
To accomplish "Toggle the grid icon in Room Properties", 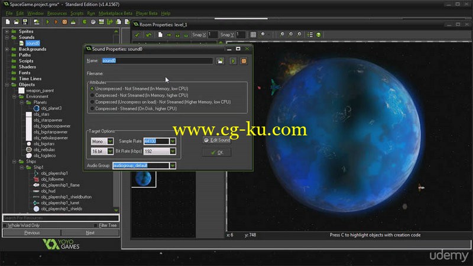I will (x=253, y=35).
